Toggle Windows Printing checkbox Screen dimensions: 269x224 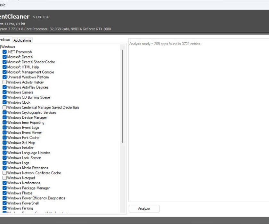[4, 208]
